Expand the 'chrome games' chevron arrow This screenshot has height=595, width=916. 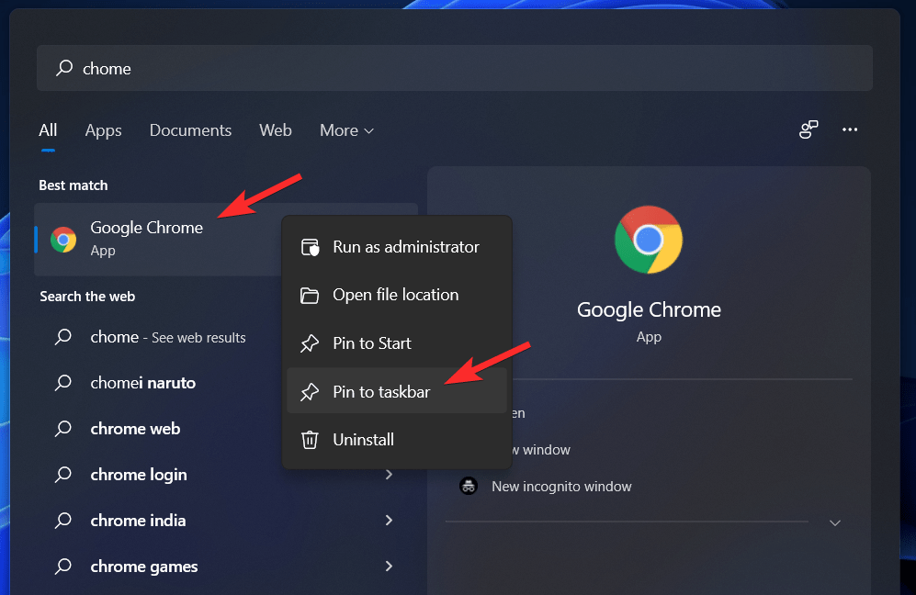[x=389, y=566]
